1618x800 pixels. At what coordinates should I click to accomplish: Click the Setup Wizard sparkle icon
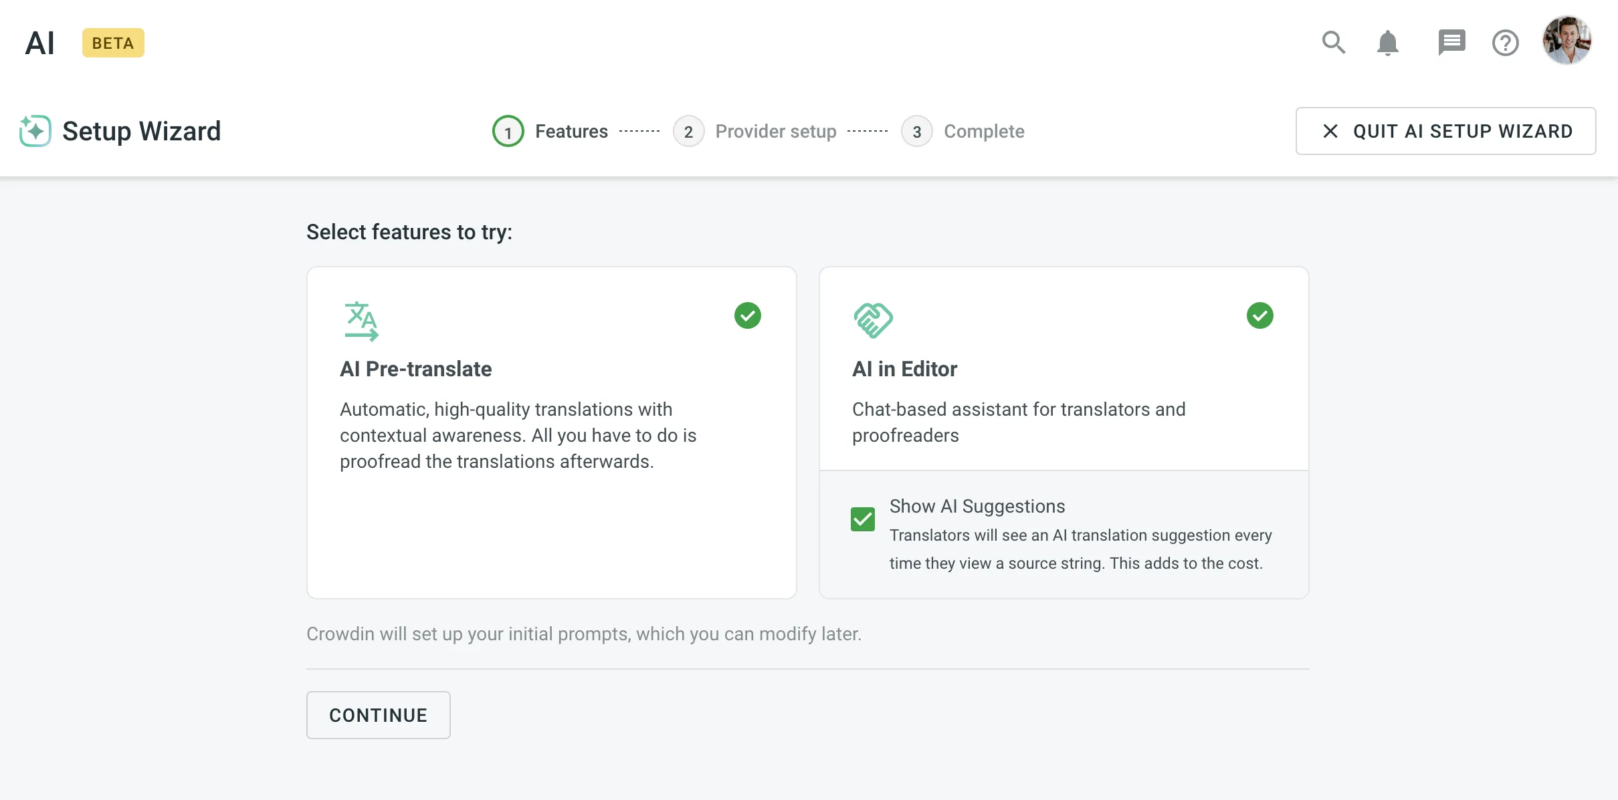[x=35, y=130]
